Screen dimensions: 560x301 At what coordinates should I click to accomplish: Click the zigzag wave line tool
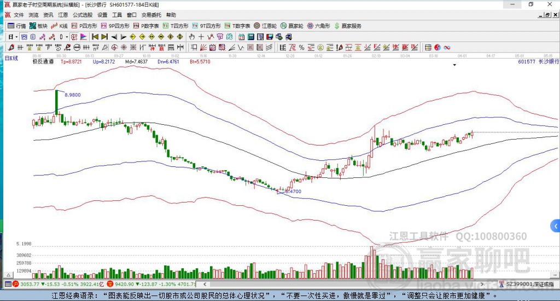241,47
